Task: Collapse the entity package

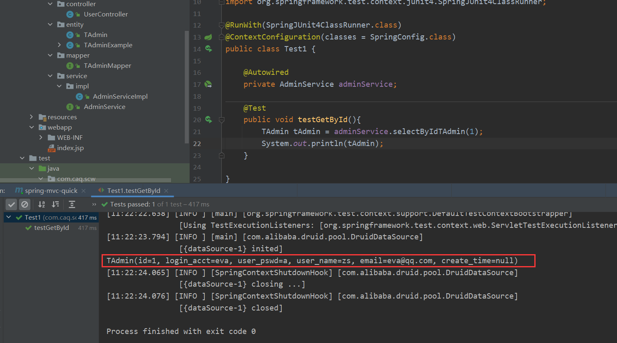Action: (x=50, y=25)
